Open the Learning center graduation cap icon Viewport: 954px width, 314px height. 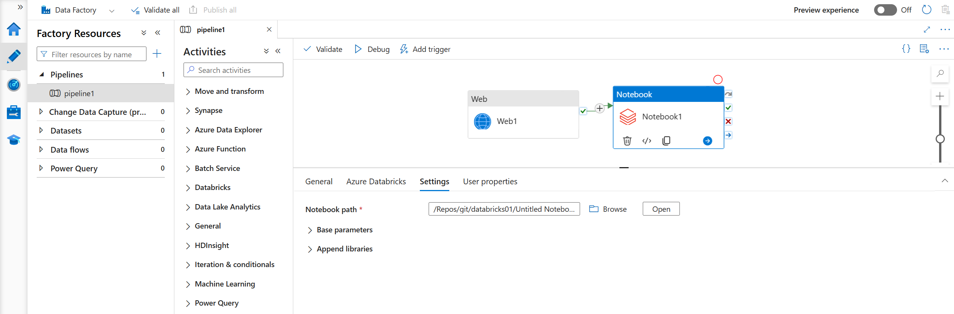(x=14, y=140)
